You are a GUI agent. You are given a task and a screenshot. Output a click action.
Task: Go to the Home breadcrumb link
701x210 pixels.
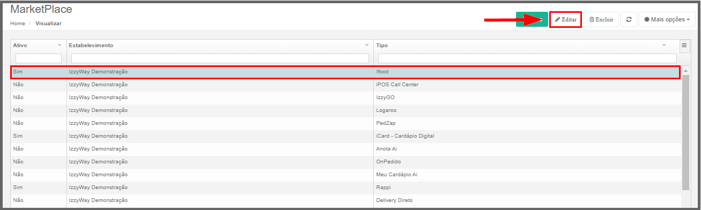tap(18, 24)
